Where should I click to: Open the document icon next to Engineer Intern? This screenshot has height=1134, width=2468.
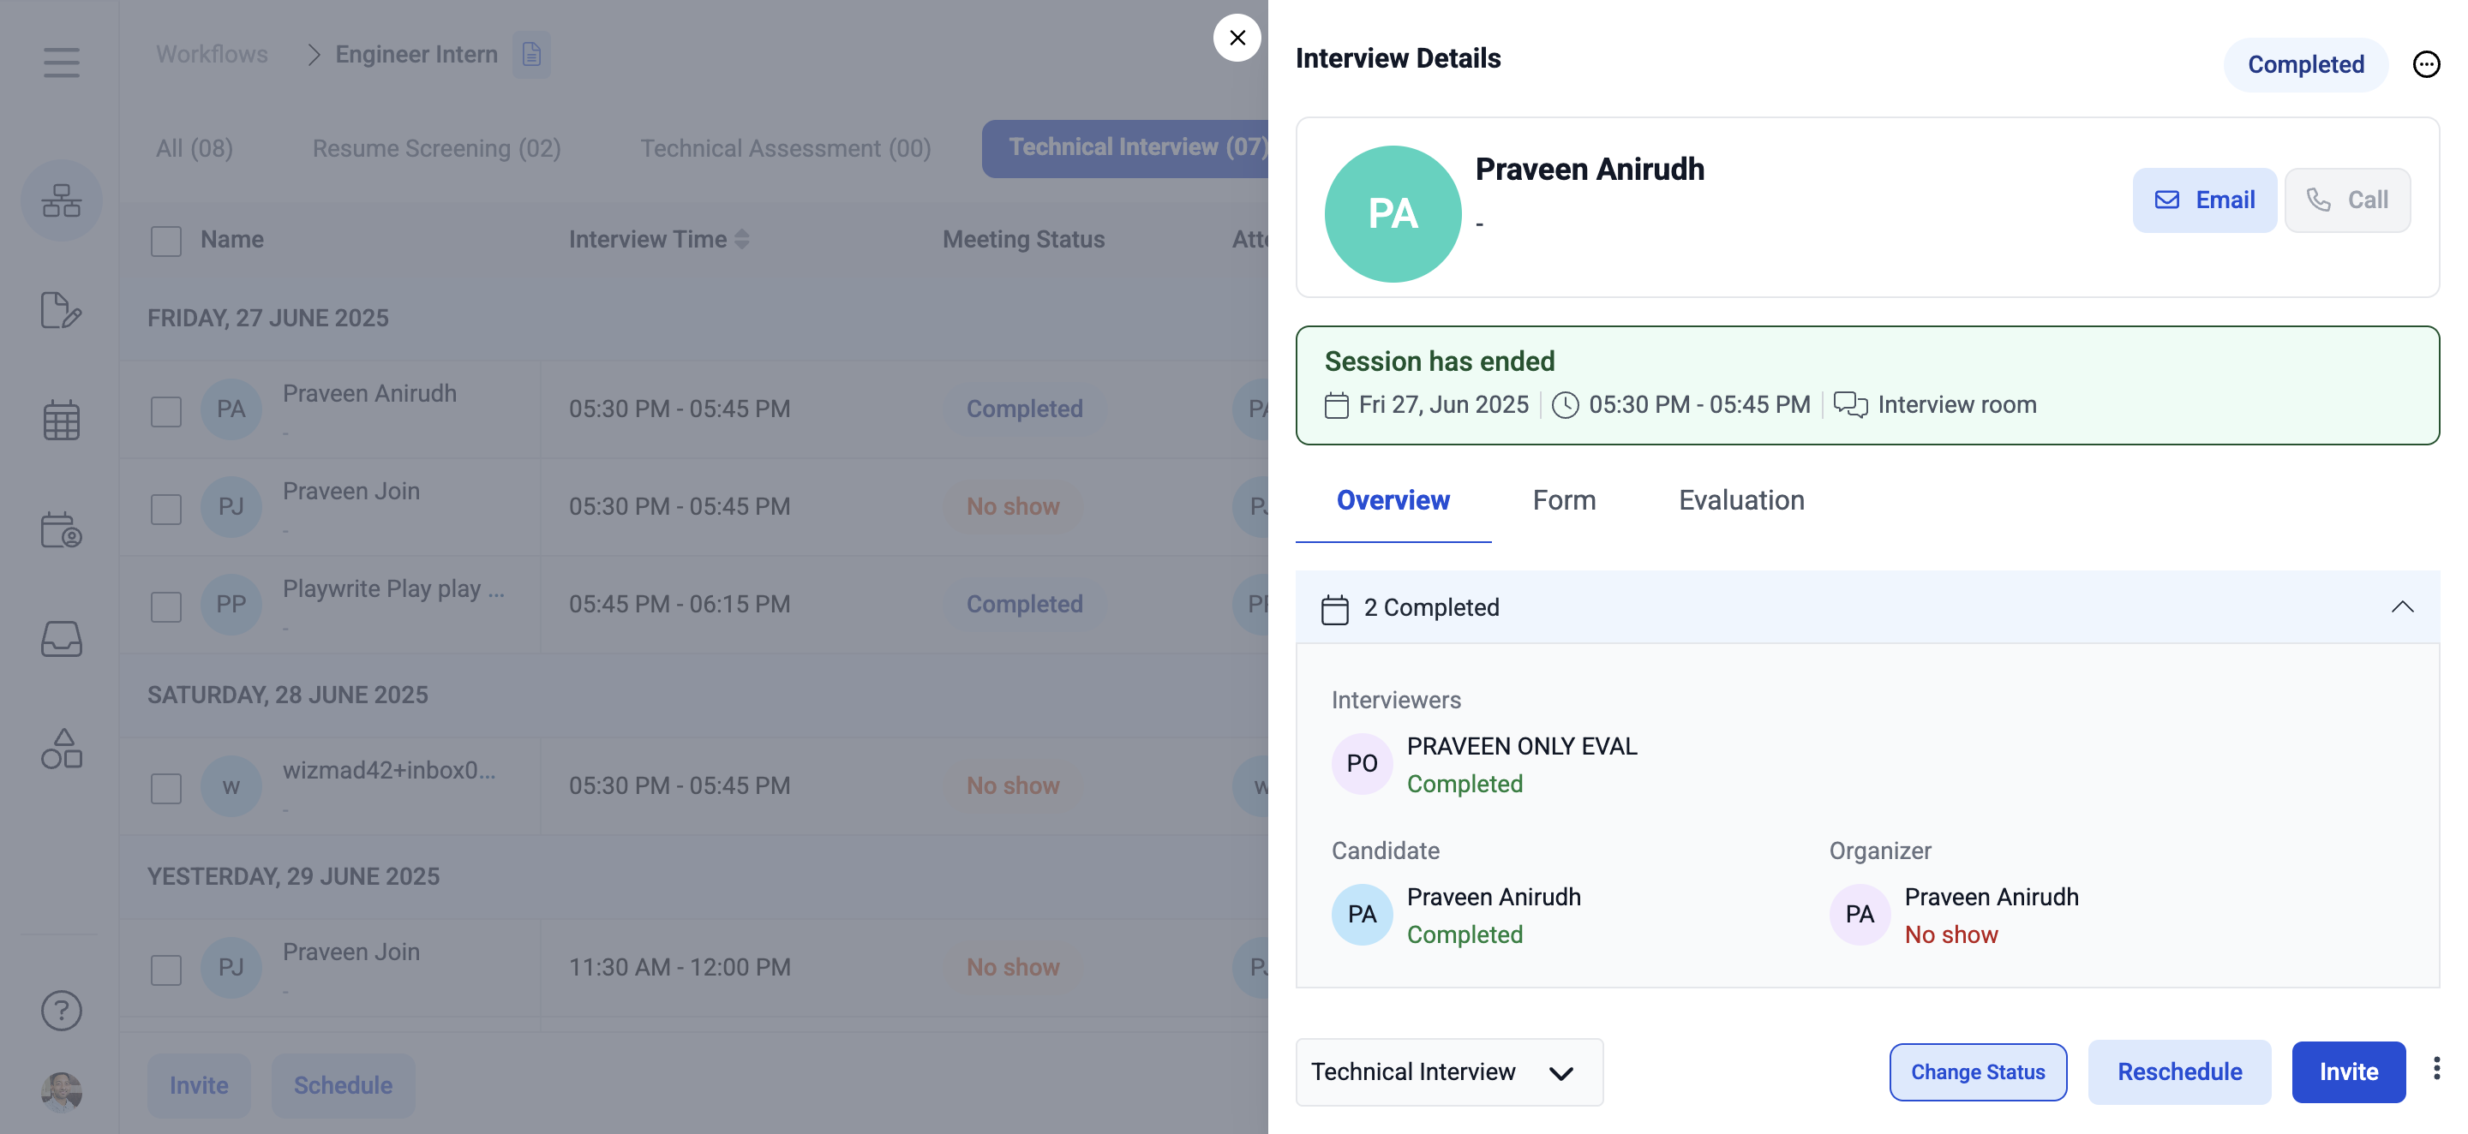531,55
